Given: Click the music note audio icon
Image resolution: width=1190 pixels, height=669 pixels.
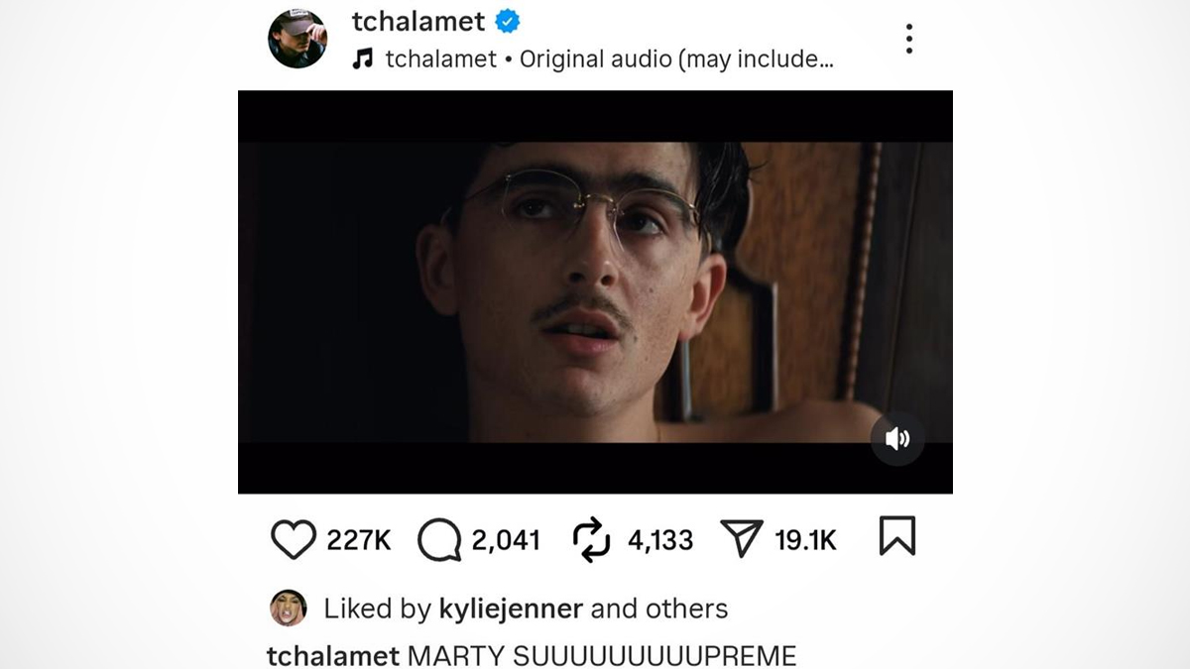Looking at the screenshot, I should (x=363, y=59).
